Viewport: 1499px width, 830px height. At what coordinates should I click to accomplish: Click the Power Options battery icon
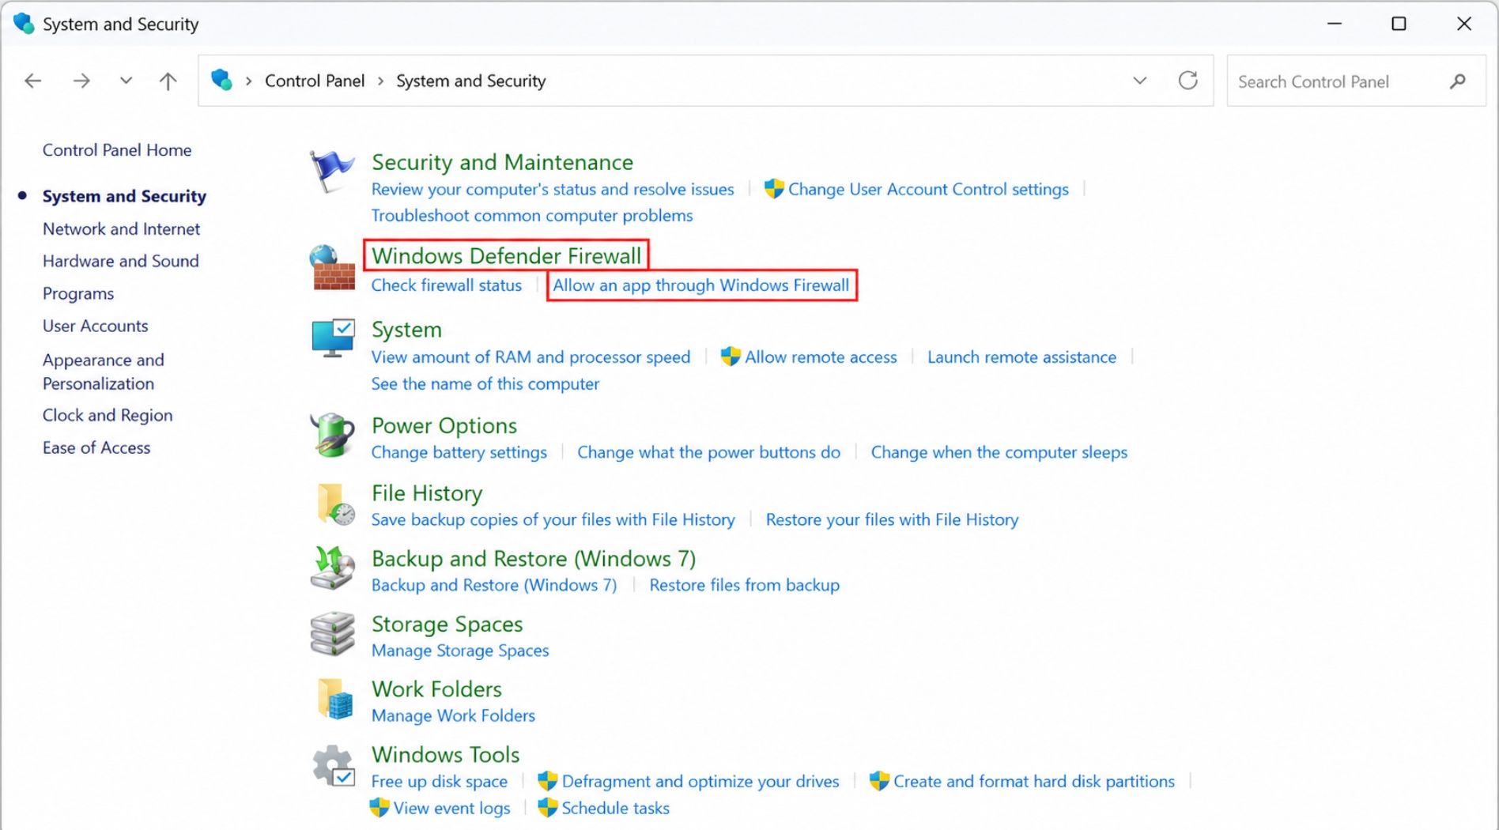click(x=333, y=435)
